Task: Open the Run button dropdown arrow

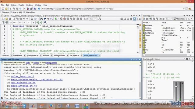Action: 58,19
